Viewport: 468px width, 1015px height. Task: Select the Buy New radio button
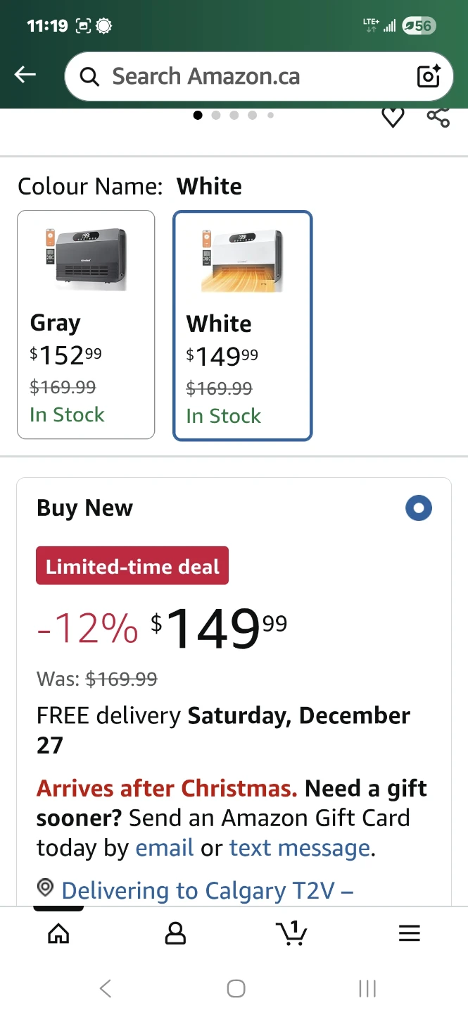[419, 508]
